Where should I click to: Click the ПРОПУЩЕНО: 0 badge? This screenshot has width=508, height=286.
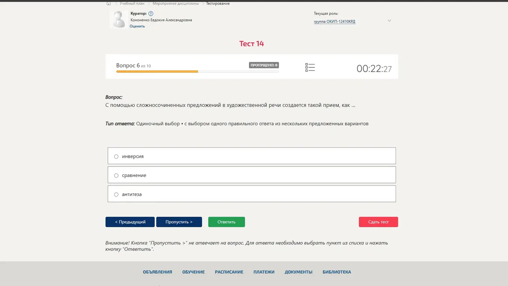coord(264,65)
